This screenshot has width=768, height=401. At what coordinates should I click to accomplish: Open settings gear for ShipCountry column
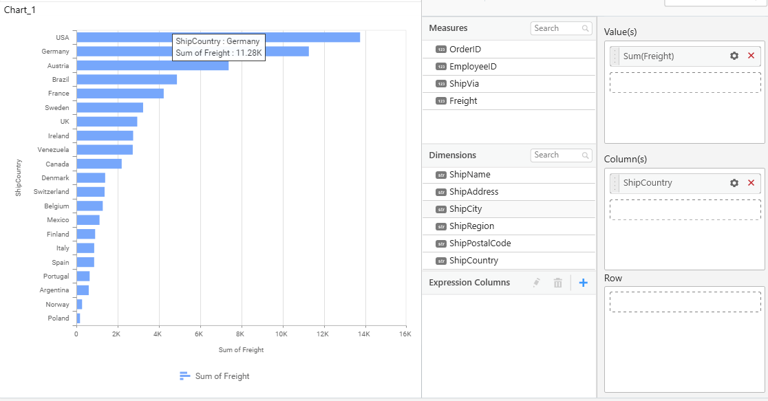[x=734, y=183]
